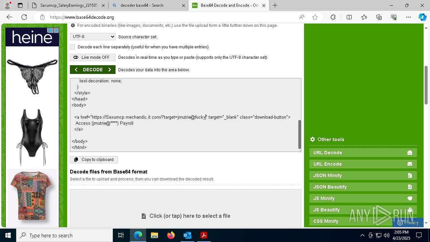This screenshot has width=430, height=242.
Task: Copy decoded output to clipboard
Action: (x=94, y=160)
